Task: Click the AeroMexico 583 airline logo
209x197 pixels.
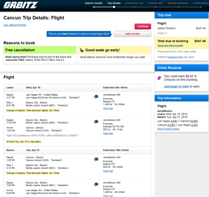Action: tap(96, 122)
